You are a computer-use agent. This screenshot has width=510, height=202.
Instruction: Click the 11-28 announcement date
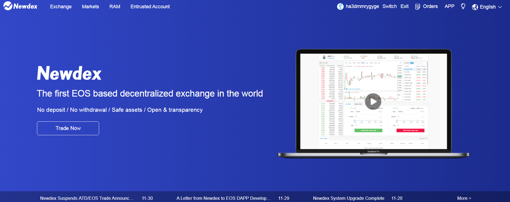397,198
